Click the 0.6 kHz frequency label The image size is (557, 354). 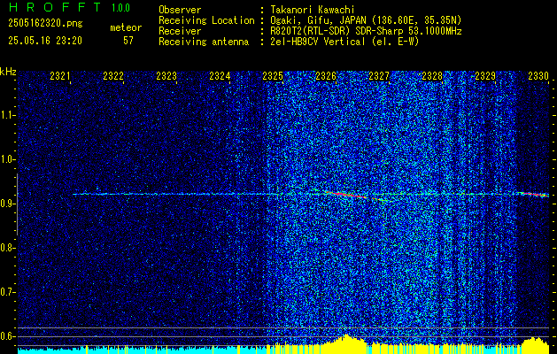8,336
